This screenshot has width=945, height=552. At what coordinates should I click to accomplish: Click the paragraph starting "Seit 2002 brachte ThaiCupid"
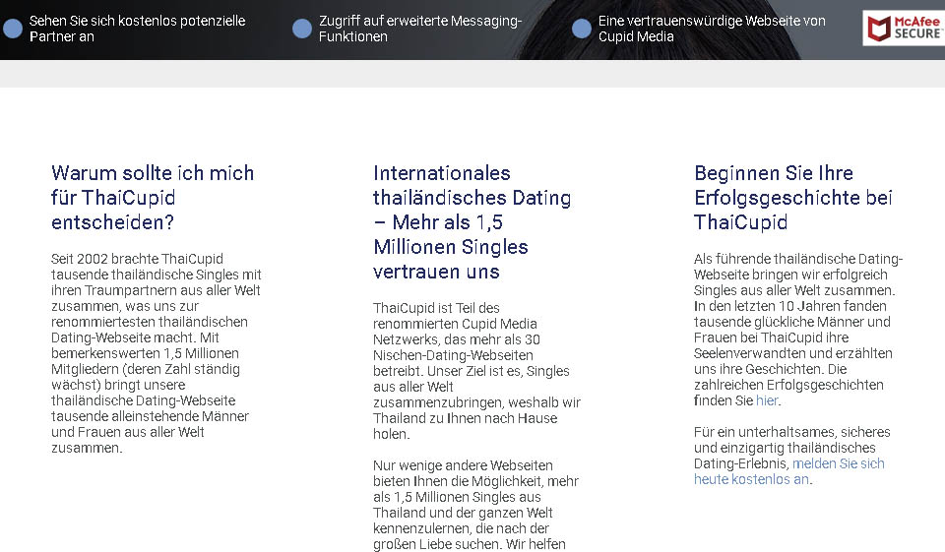[156, 353]
